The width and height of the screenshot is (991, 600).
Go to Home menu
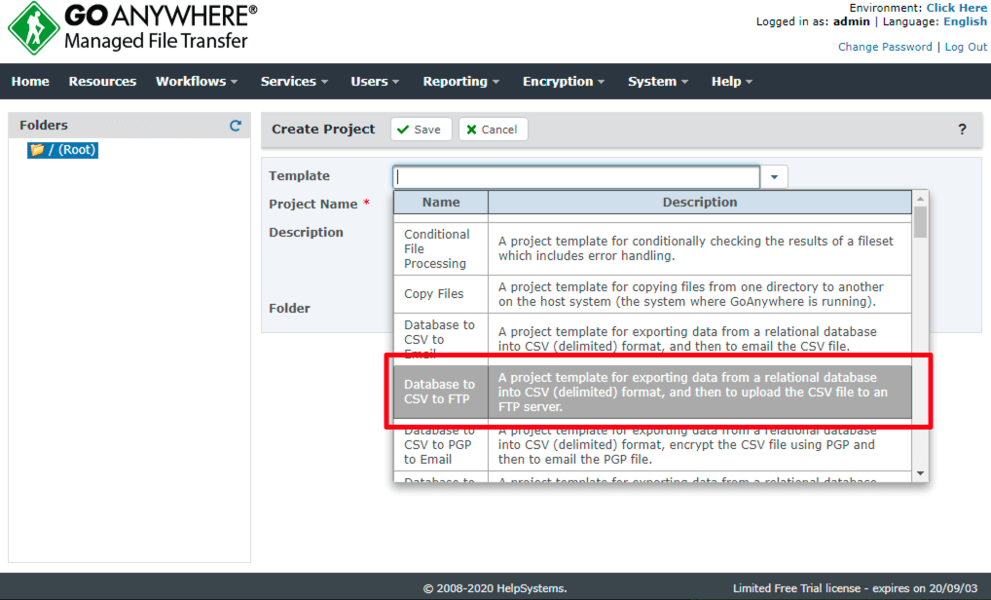tap(30, 82)
